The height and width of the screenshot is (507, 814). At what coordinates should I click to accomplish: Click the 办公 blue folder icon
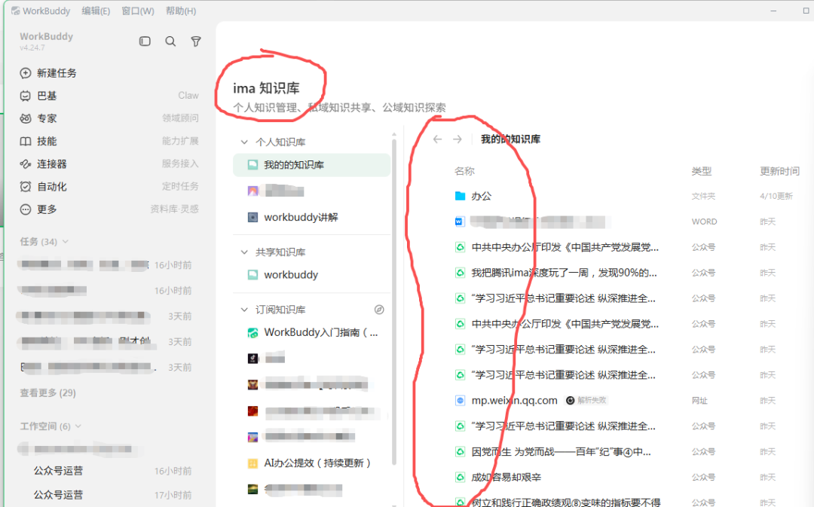460,196
